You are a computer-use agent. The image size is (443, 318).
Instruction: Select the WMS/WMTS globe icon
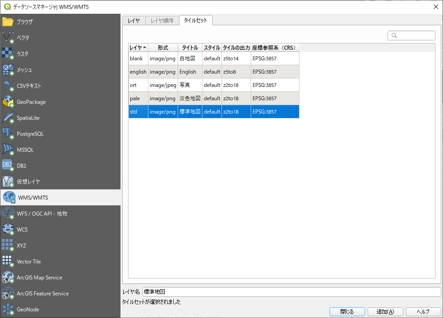point(9,197)
